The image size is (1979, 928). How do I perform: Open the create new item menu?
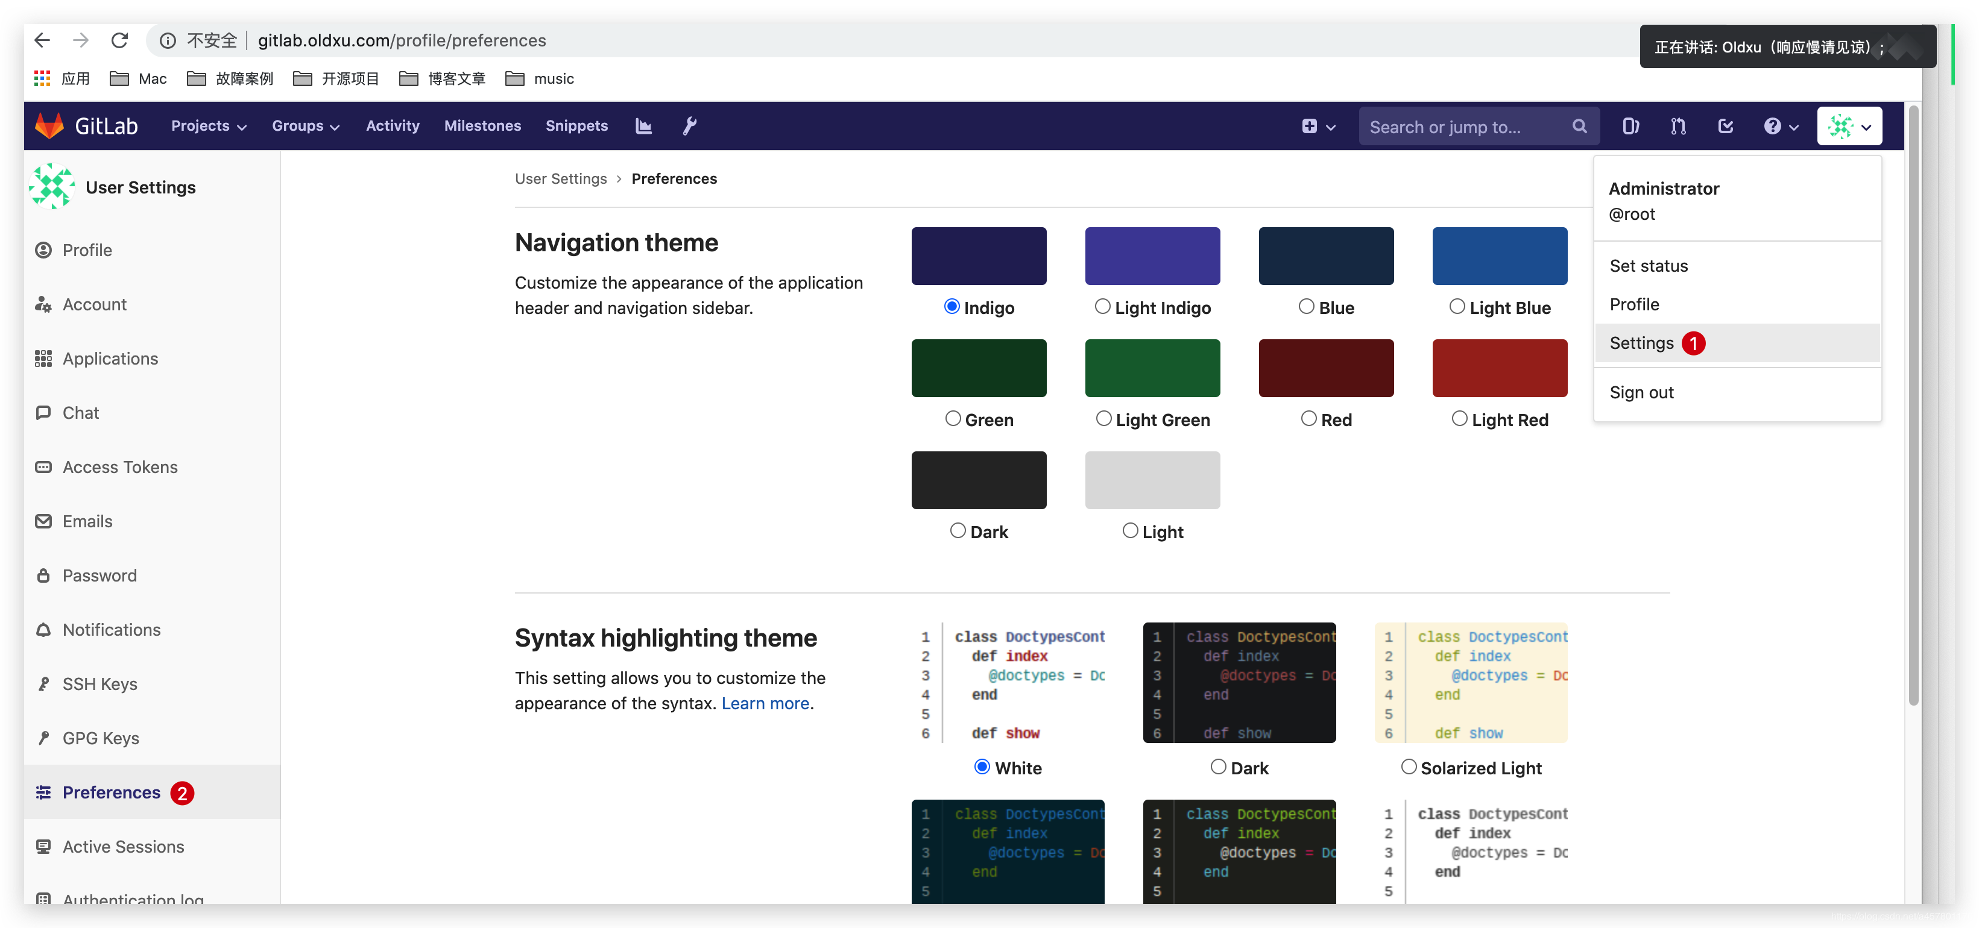(1319, 125)
